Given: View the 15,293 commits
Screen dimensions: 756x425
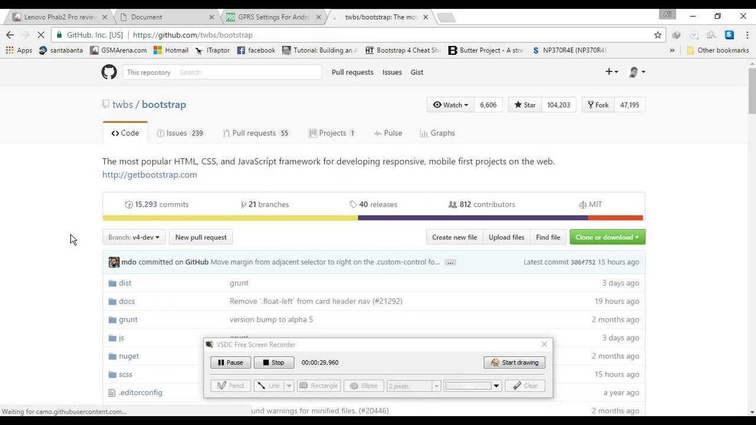Looking at the screenshot, I should pos(157,205).
